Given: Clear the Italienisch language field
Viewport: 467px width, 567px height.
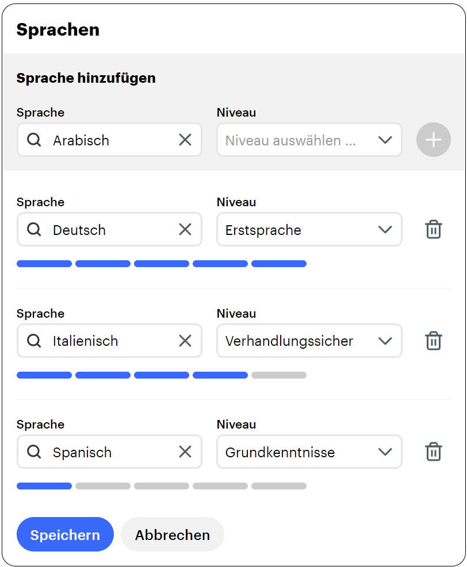Looking at the screenshot, I should point(185,341).
